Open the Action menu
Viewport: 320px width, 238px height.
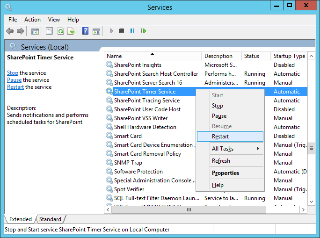click(32, 20)
